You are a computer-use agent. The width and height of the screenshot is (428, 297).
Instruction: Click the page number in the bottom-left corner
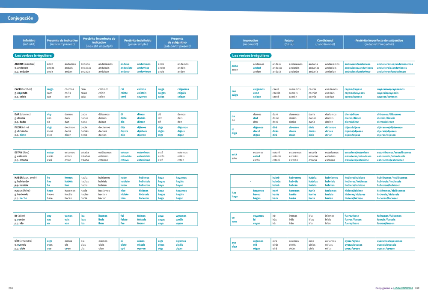(x=10, y=289)
